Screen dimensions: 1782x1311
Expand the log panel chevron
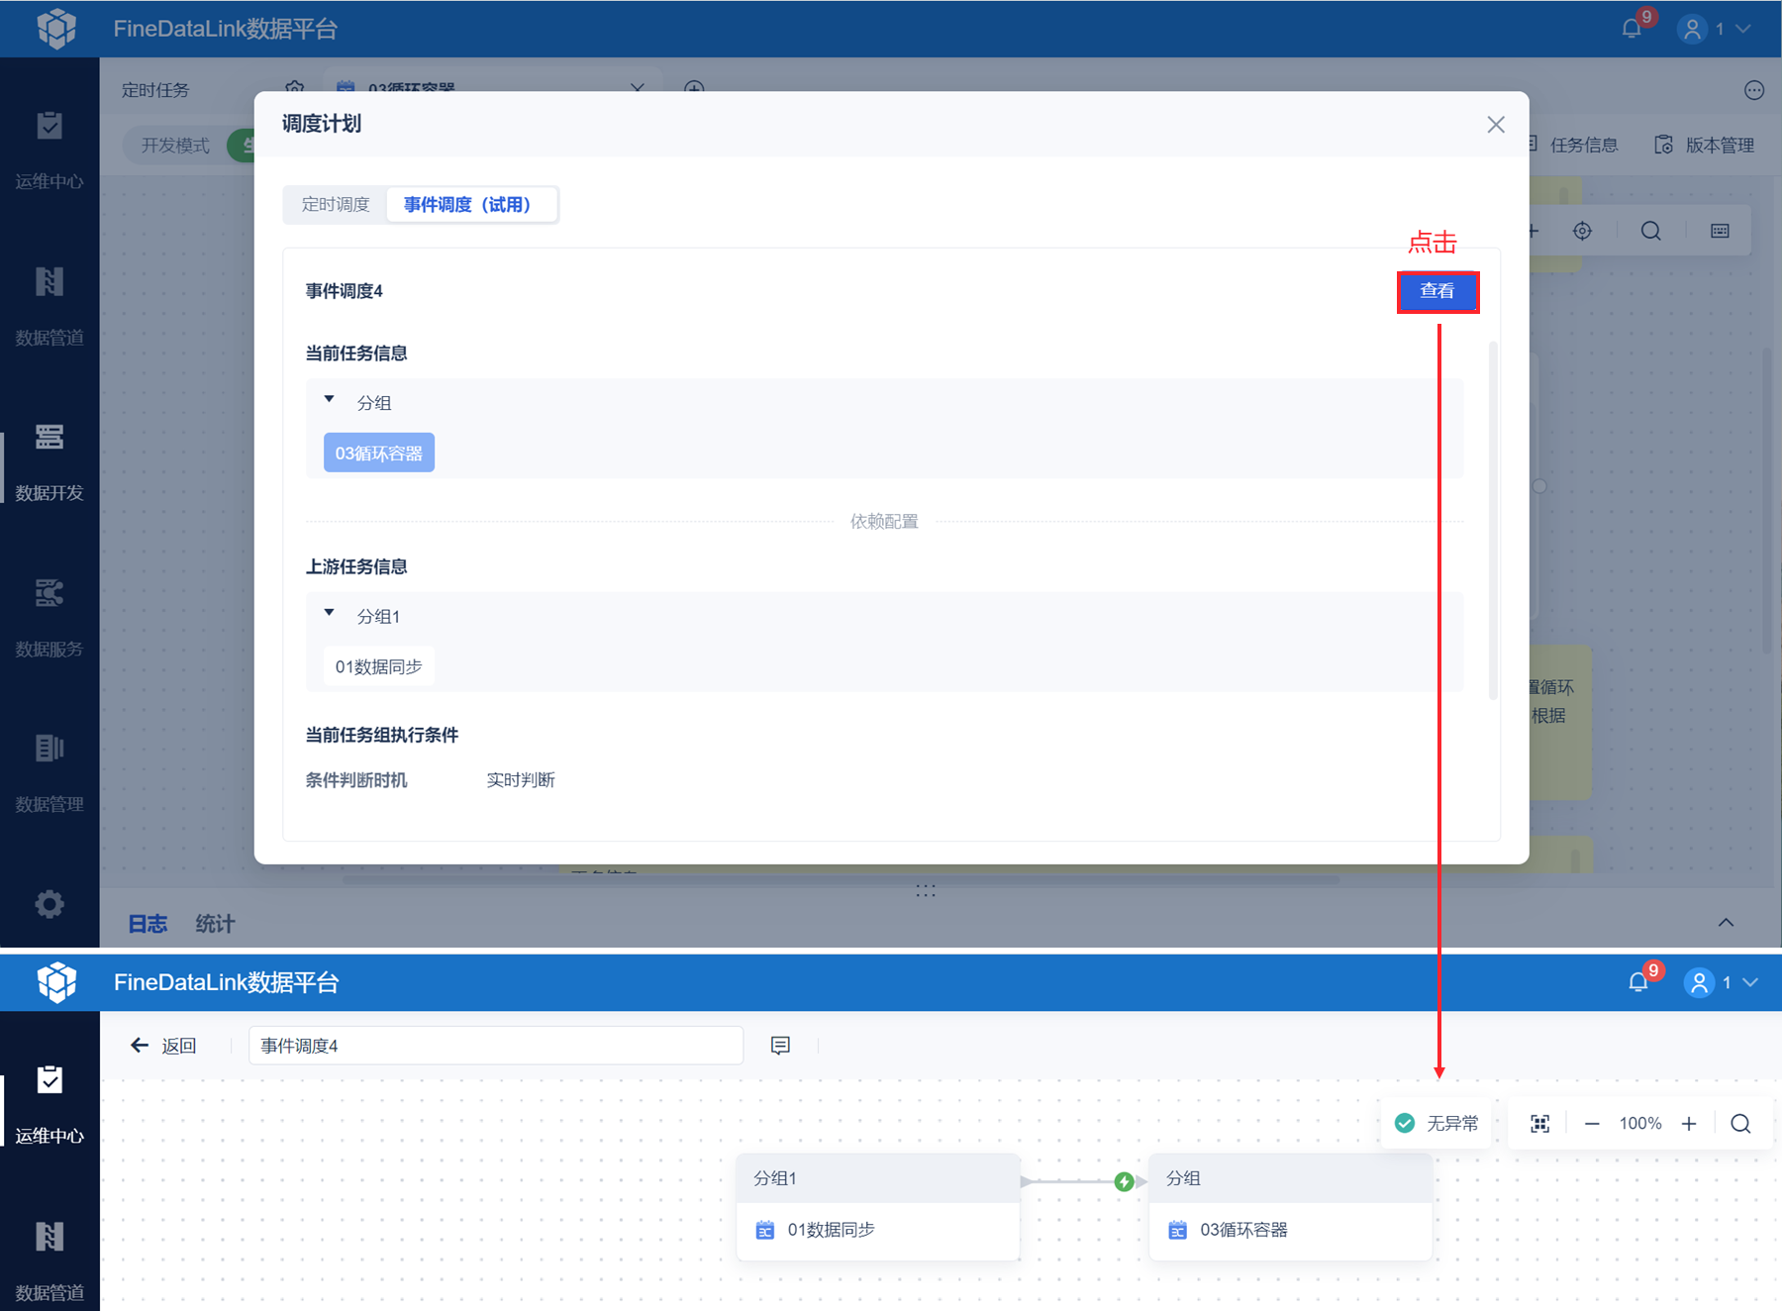click(x=1726, y=922)
